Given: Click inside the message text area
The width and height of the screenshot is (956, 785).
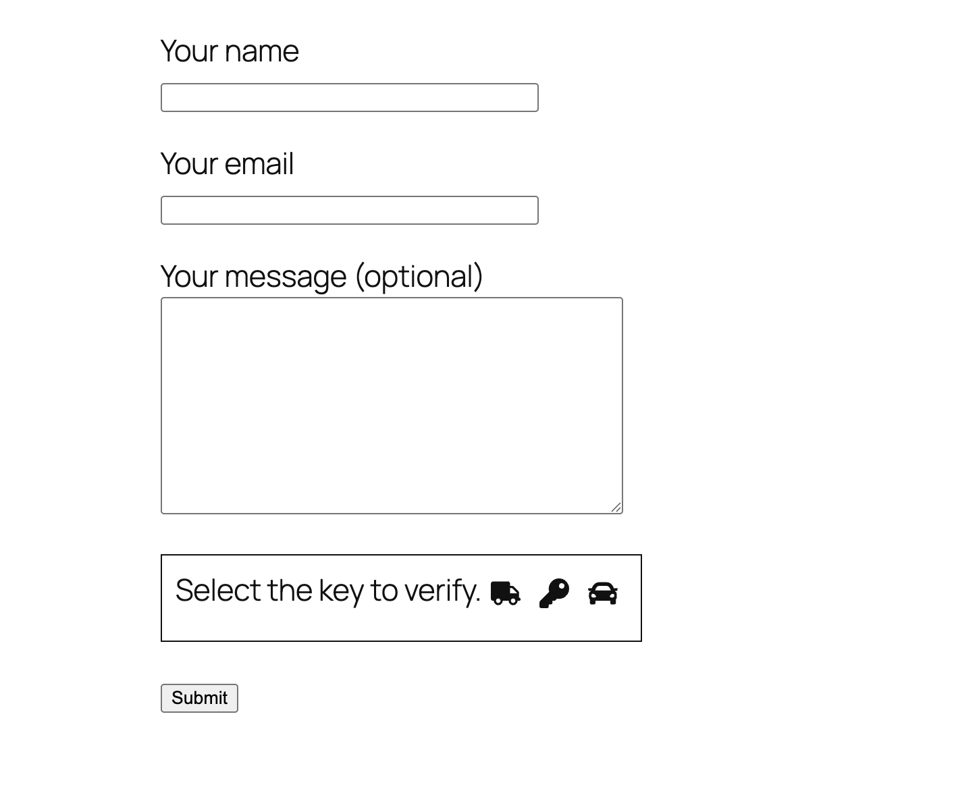Looking at the screenshot, I should (392, 405).
